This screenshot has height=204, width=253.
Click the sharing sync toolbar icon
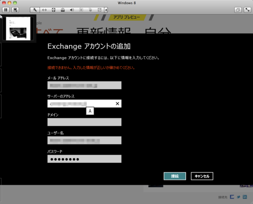click(x=100, y=10)
